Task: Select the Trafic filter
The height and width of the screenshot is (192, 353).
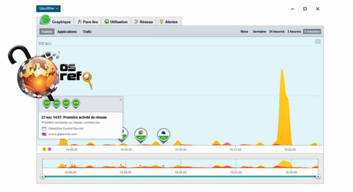Action: click(x=87, y=31)
